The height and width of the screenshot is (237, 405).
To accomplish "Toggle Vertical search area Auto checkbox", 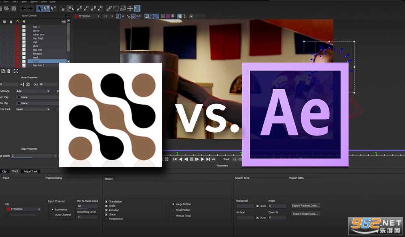I will (257, 218).
